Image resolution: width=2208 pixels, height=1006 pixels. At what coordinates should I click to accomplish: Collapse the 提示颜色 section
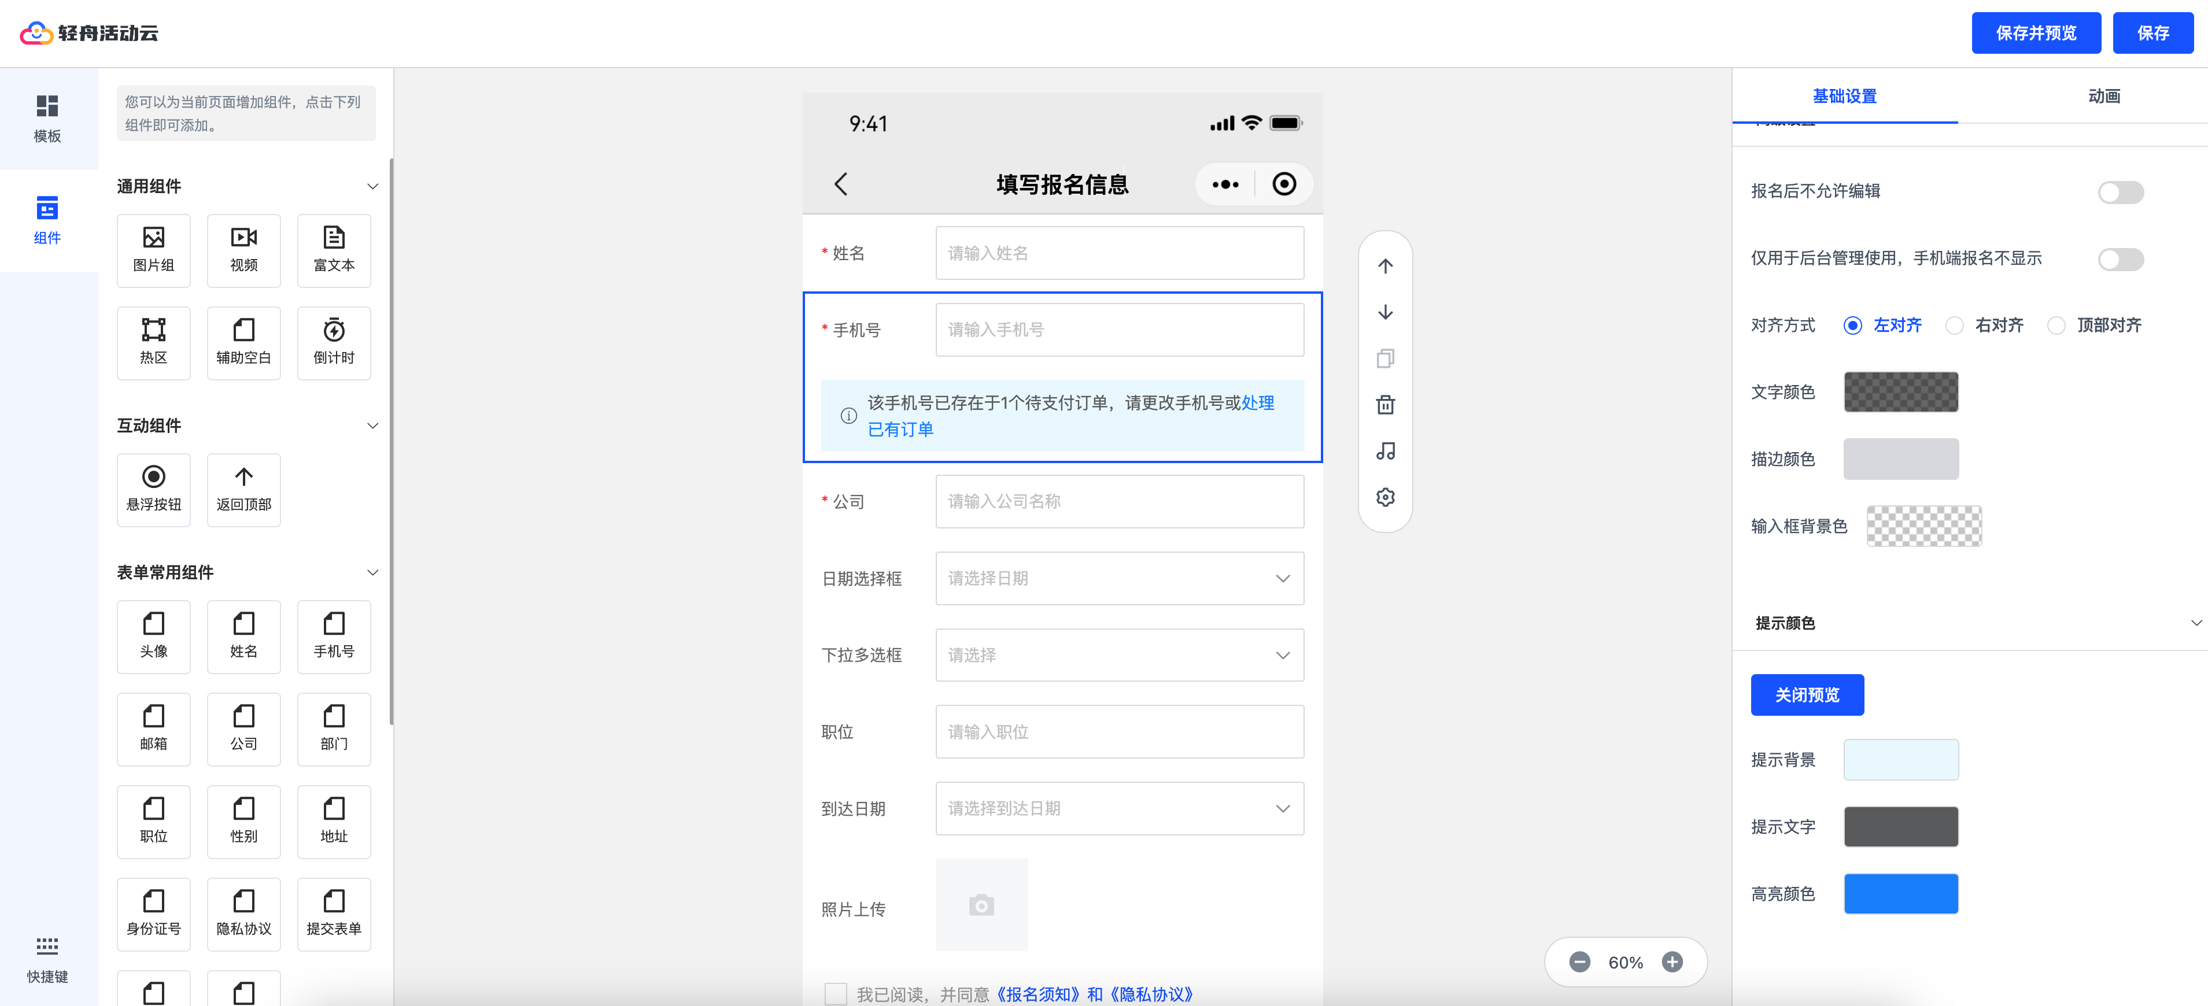[x=2196, y=623]
